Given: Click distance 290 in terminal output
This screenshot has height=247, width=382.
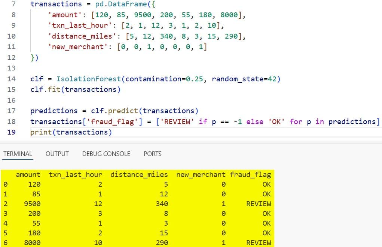Looking at the screenshot, I should [162, 243].
